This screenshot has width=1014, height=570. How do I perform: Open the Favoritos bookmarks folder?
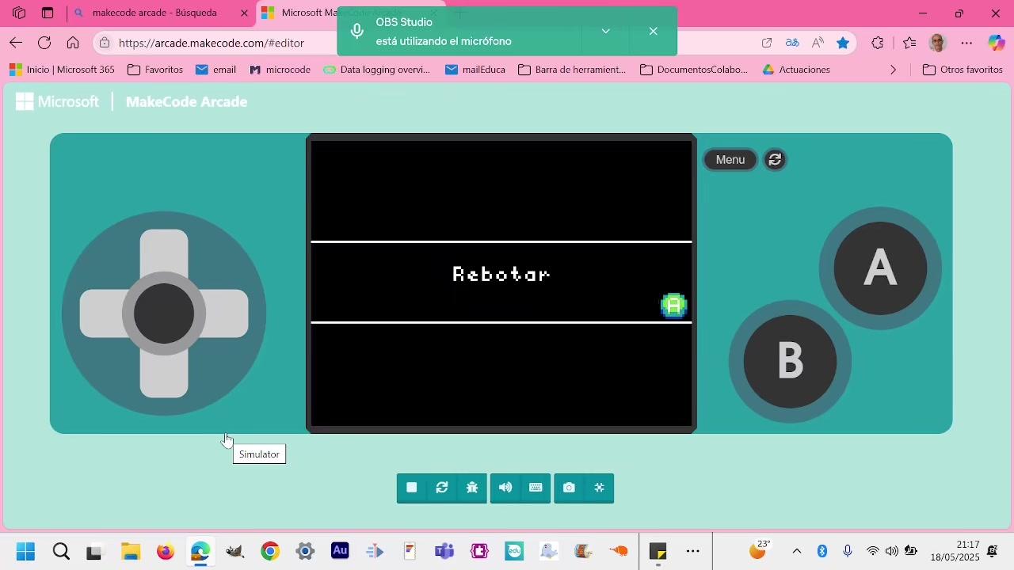155,70
